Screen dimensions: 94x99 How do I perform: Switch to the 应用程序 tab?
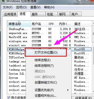tap(10, 14)
